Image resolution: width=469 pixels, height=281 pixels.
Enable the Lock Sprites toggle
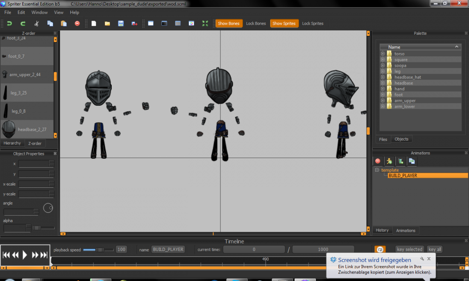click(x=312, y=23)
